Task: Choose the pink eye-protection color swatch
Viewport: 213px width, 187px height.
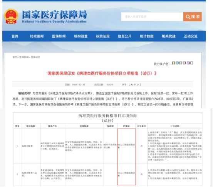Action: 184,63
